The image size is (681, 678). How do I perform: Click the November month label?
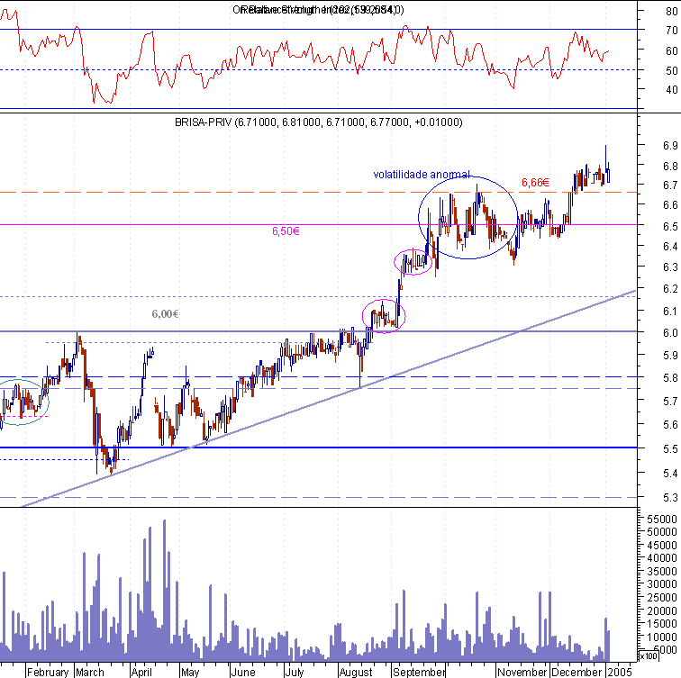522,672
